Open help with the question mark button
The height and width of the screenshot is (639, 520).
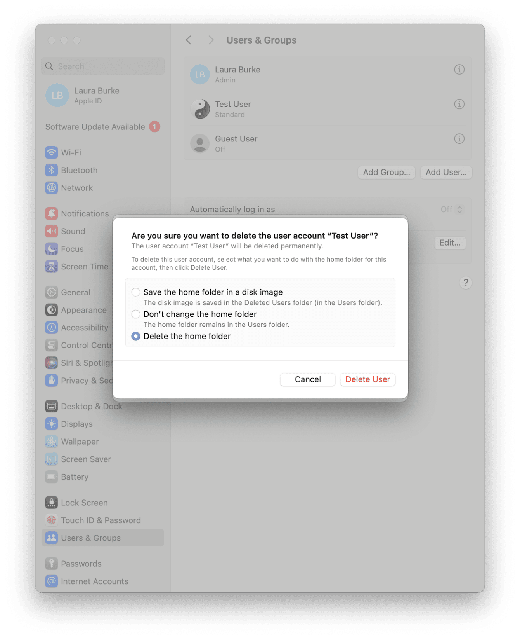[466, 283]
